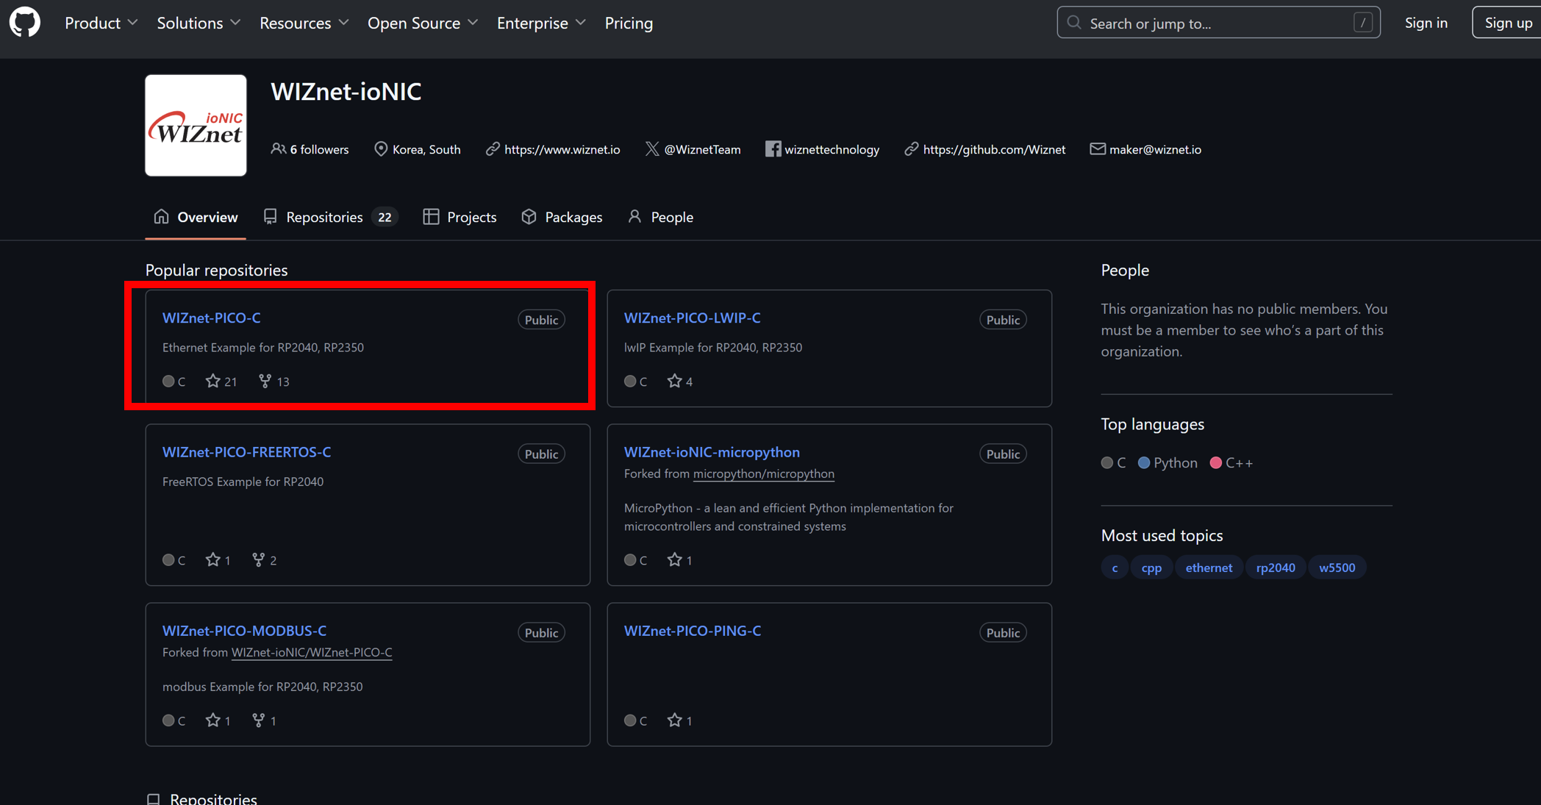Click the Sign up button

point(1507,23)
